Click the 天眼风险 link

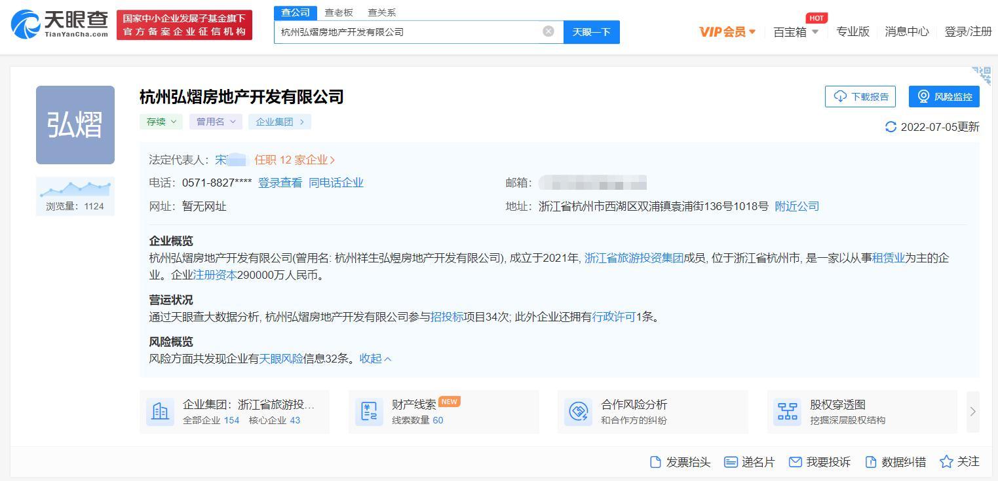coord(281,359)
